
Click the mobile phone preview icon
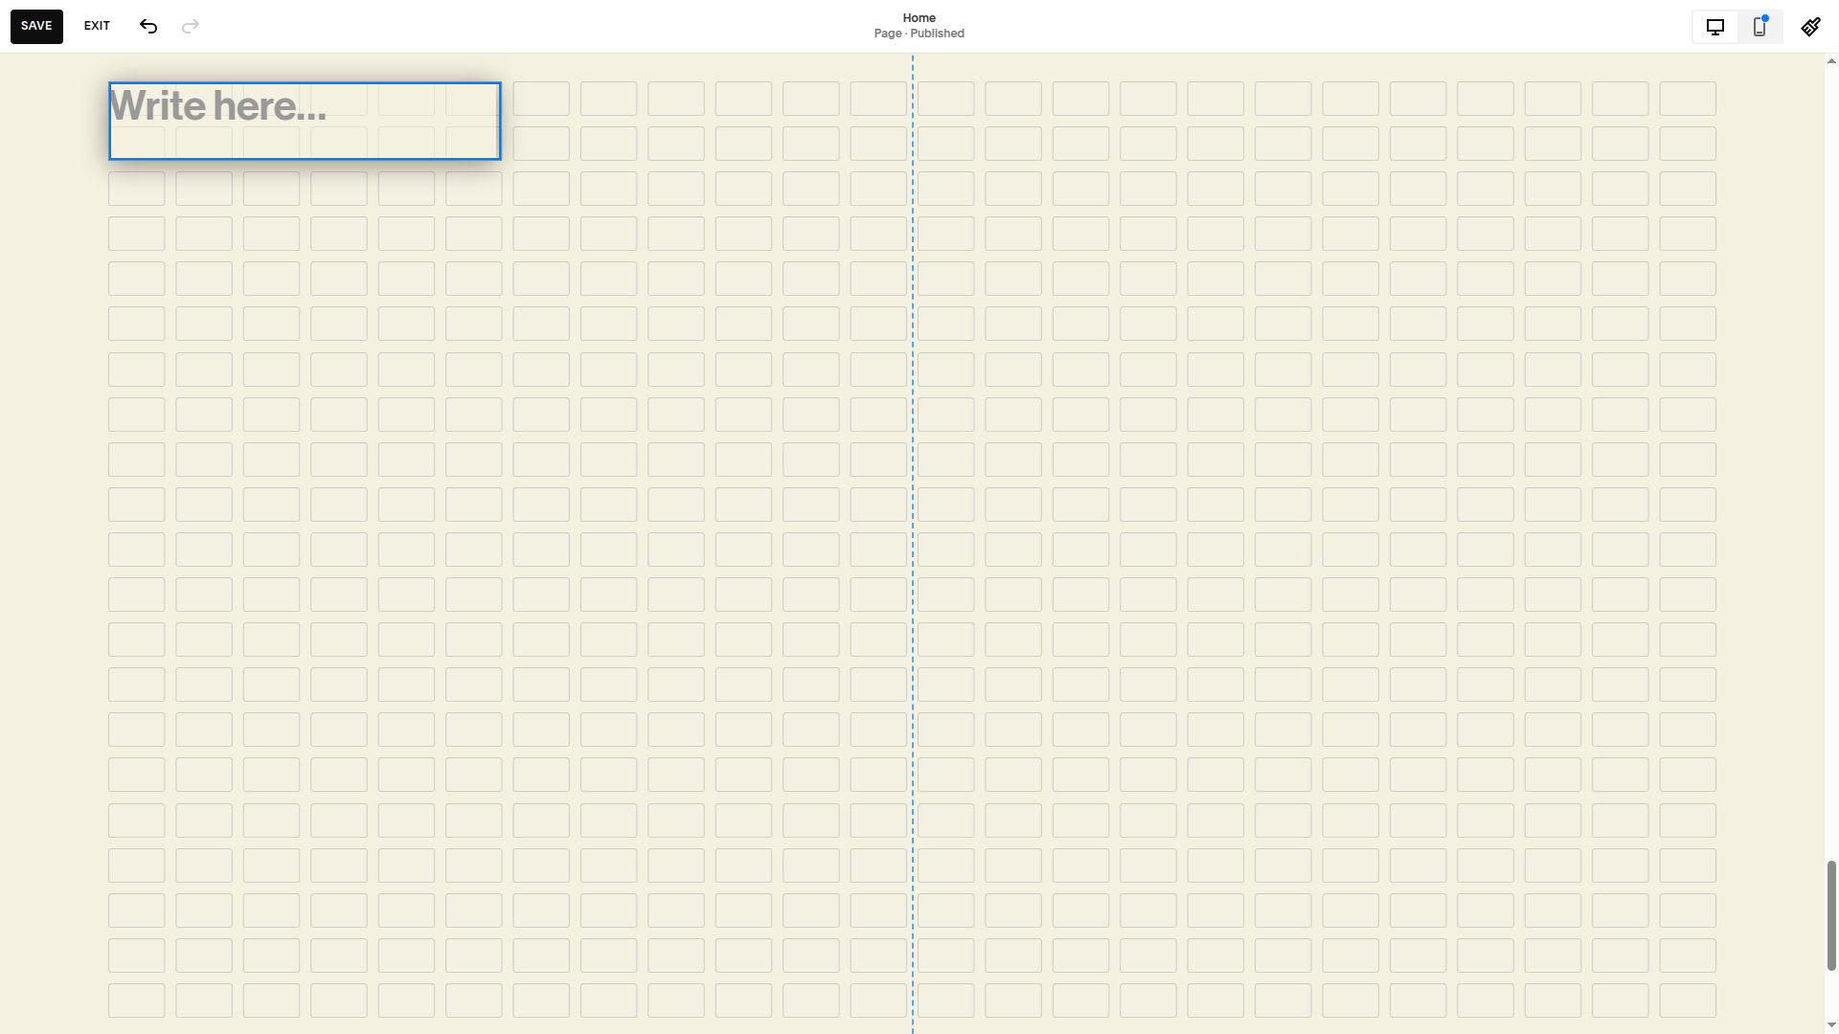pyautogui.click(x=1760, y=27)
